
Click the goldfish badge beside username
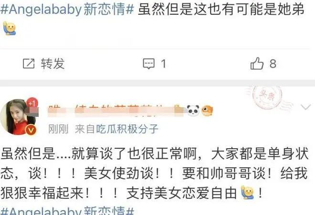[207, 111]
